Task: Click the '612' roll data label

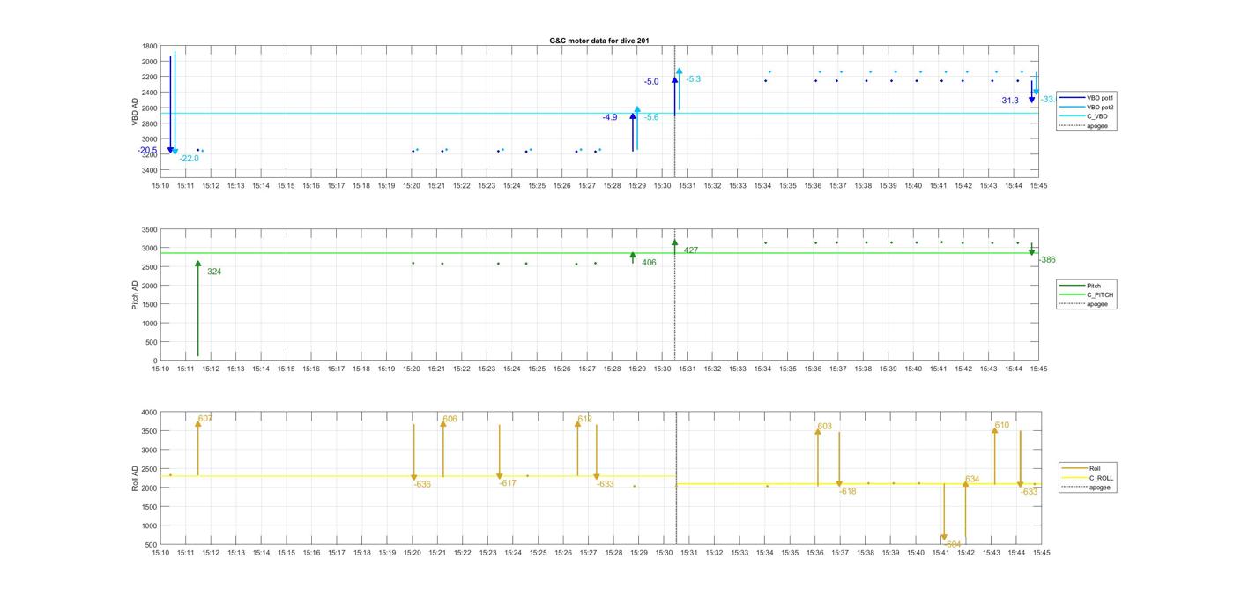Action: (585, 420)
